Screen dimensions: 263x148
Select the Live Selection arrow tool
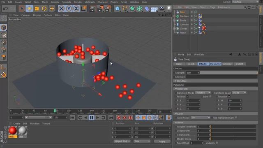[22, 8]
